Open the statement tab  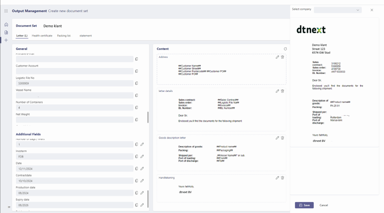85,36
